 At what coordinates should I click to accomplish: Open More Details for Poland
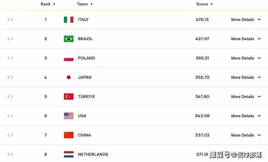[246, 58]
